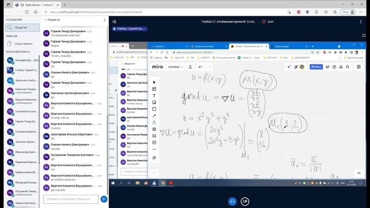
Task: Switch to Untitled Online Whiteboard tab in shared screen
Action: click(249, 46)
